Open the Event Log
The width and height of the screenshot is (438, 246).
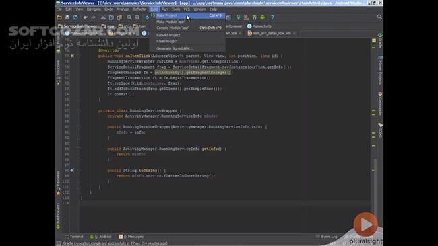pyautogui.click(x=327, y=237)
